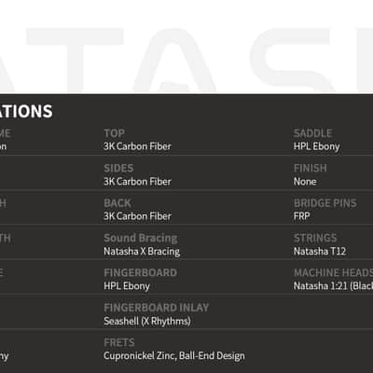Select the finish value None
The image size is (373, 373).
(x=305, y=182)
